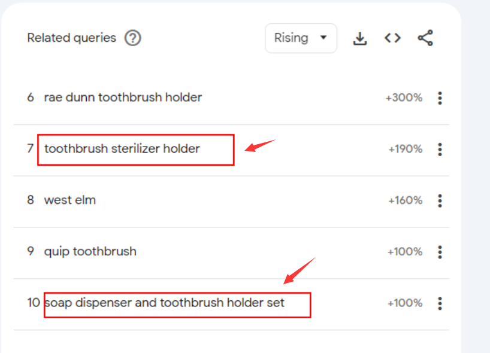The height and width of the screenshot is (353, 490).
Task: Click the Rising dropdown arrow
Action: (323, 38)
